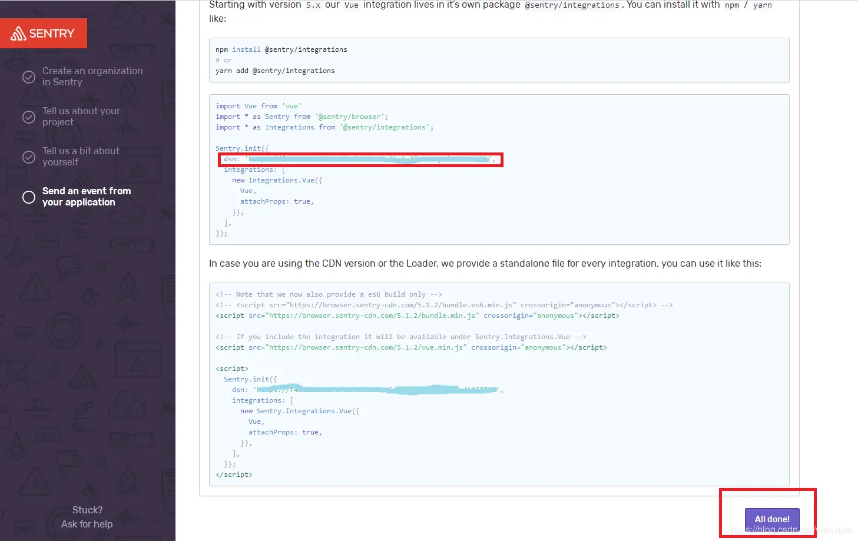Go to Tell us a bit about yourself step
Image resolution: width=858 pixels, height=541 pixels.
(x=81, y=157)
